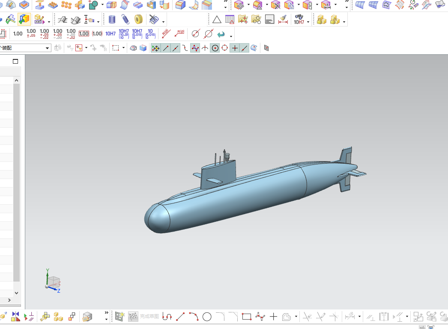Viewport: 448px width, 329px height.
Task: Pick the sketch Line tool
Action: 180,317
